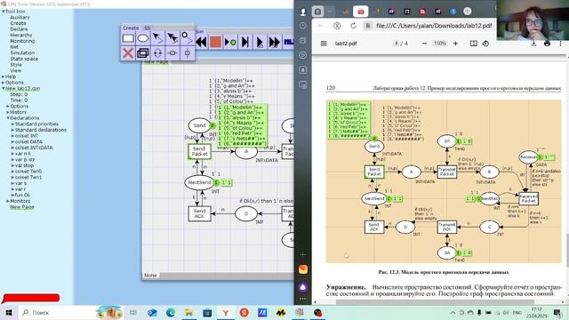This screenshot has width=569, height=320.
Task: Select the colset INTxDATA declaration
Action: (34, 148)
